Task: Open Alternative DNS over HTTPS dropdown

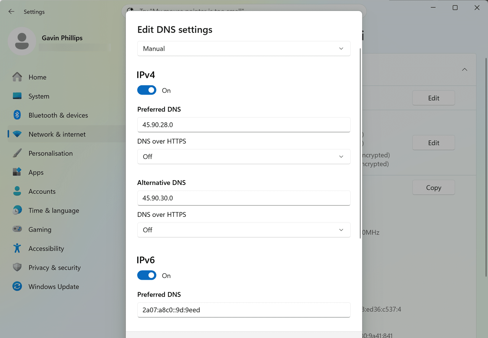Action: [244, 230]
